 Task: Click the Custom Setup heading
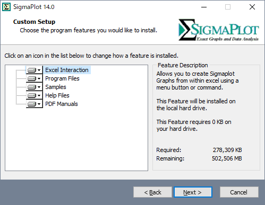pyautogui.click(x=34, y=22)
